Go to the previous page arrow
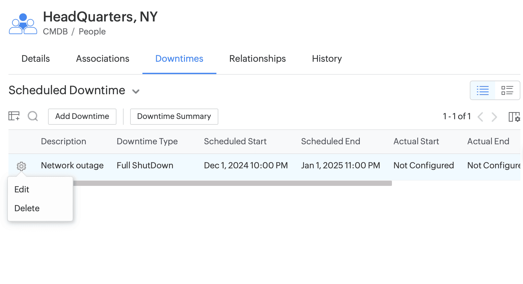 (x=480, y=117)
